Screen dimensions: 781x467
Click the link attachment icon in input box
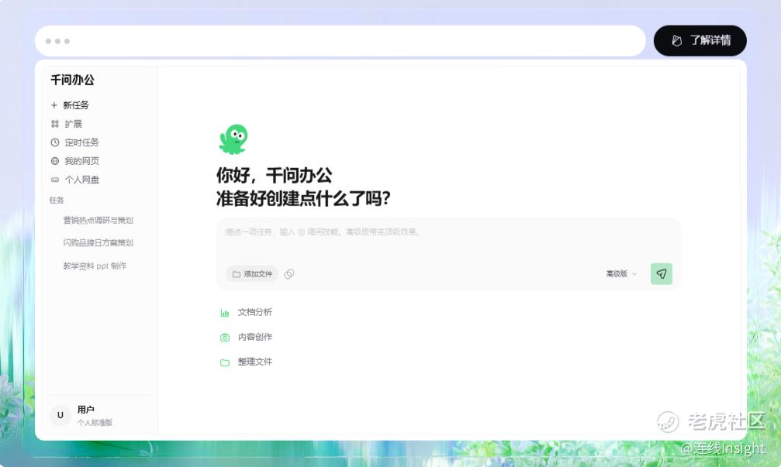pos(289,274)
